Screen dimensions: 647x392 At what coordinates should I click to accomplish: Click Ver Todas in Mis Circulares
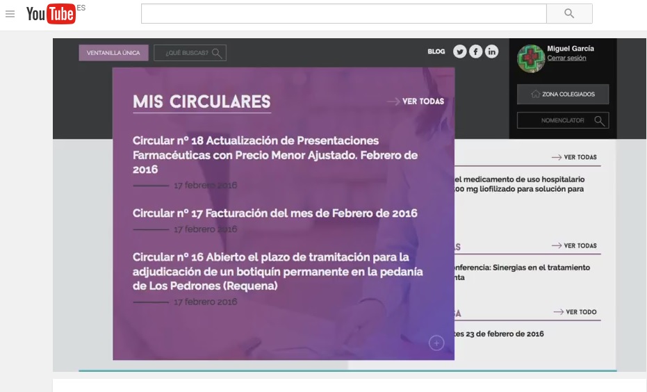point(416,101)
